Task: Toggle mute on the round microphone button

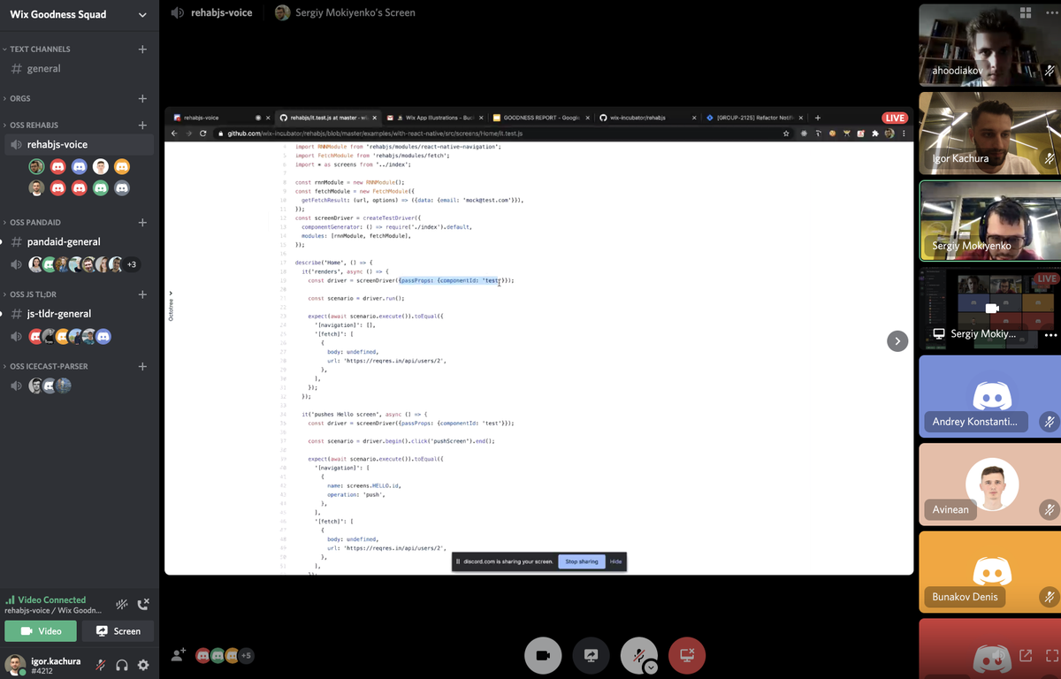Action: point(637,655)
